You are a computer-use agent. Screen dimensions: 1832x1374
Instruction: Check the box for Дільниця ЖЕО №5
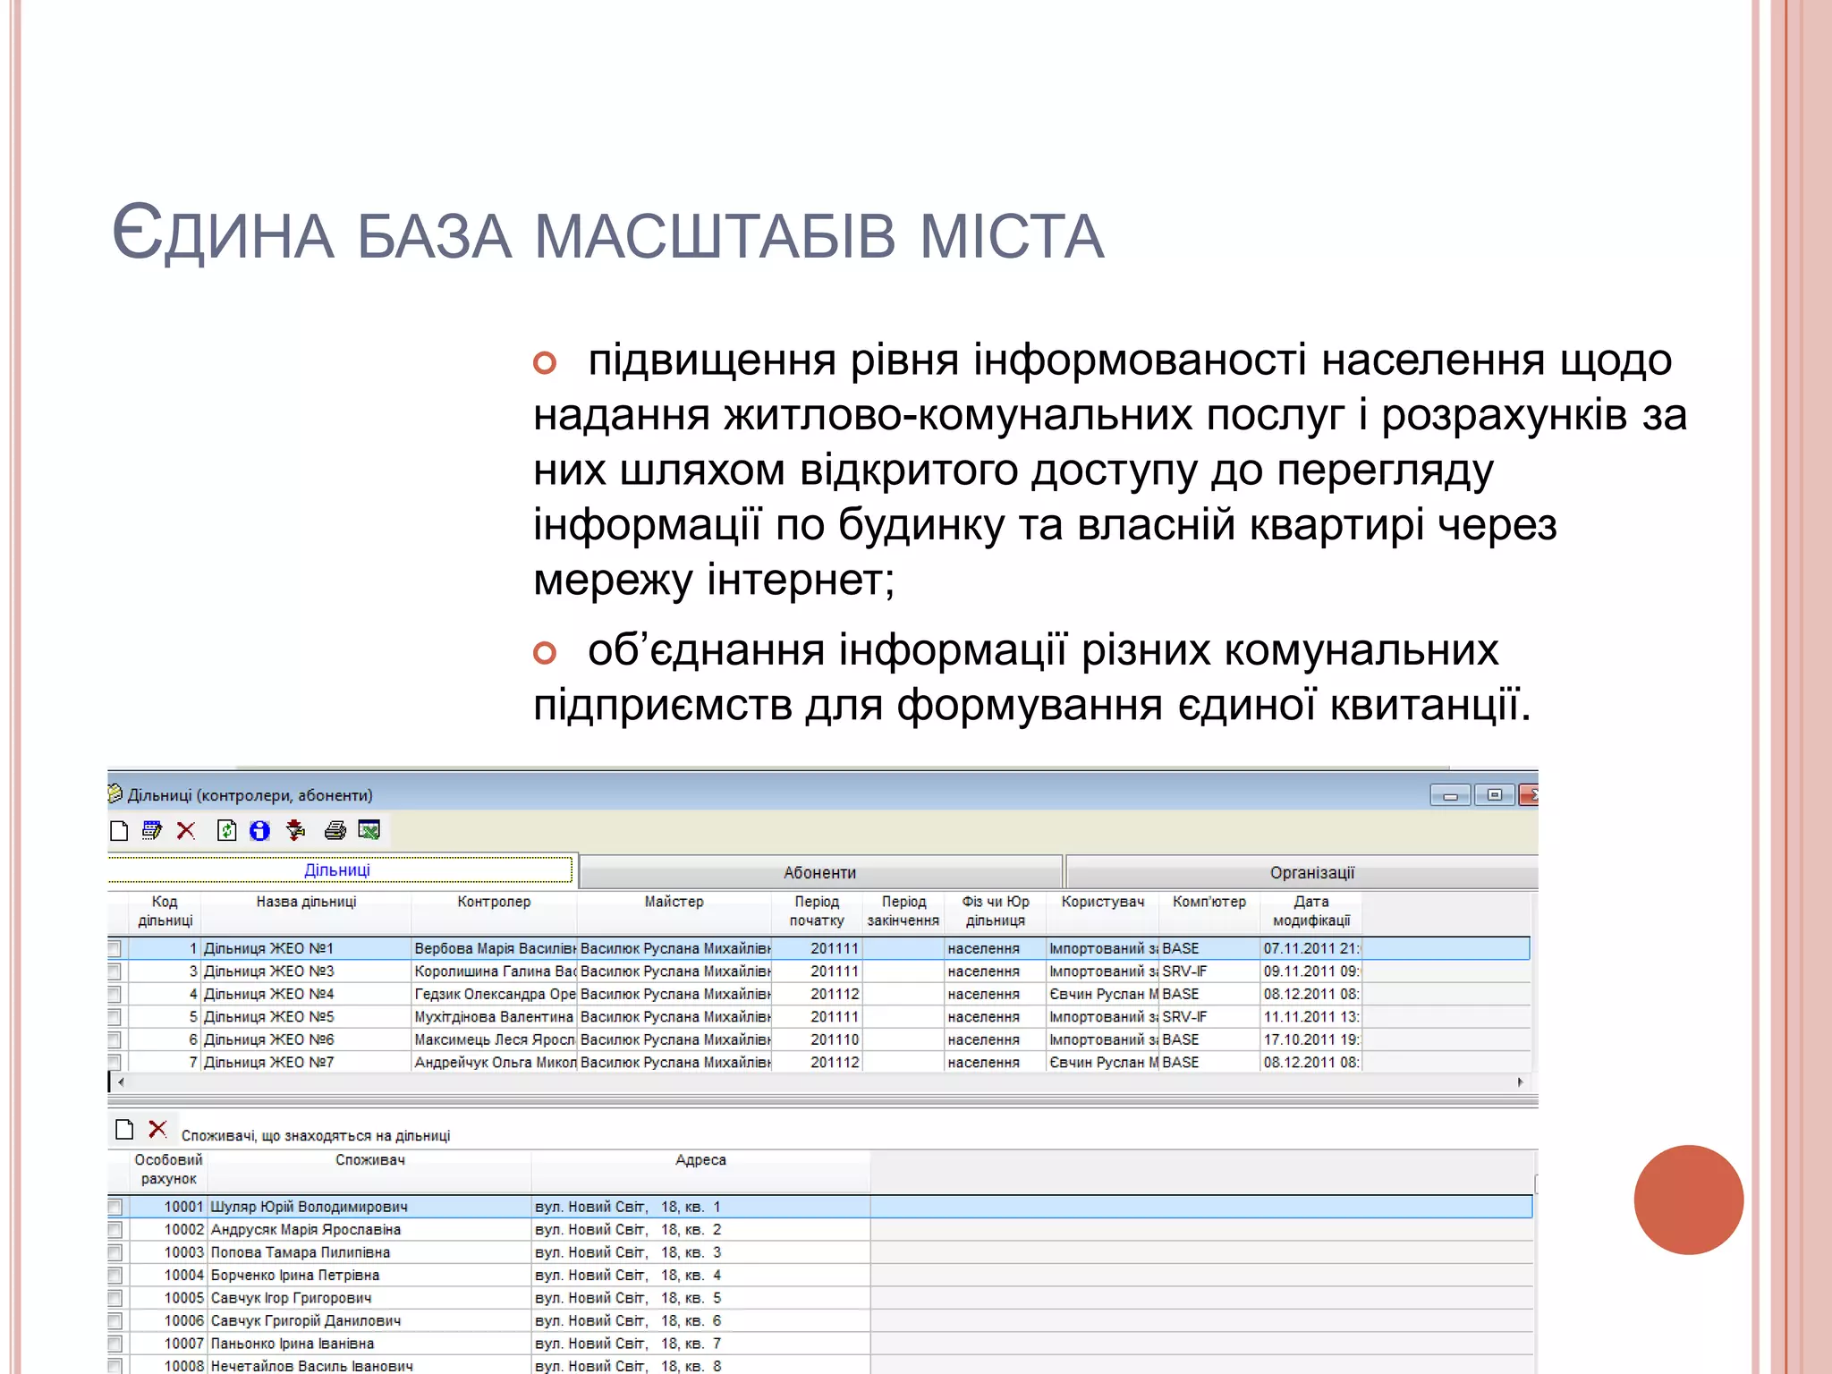click(x=114, y=1017)
